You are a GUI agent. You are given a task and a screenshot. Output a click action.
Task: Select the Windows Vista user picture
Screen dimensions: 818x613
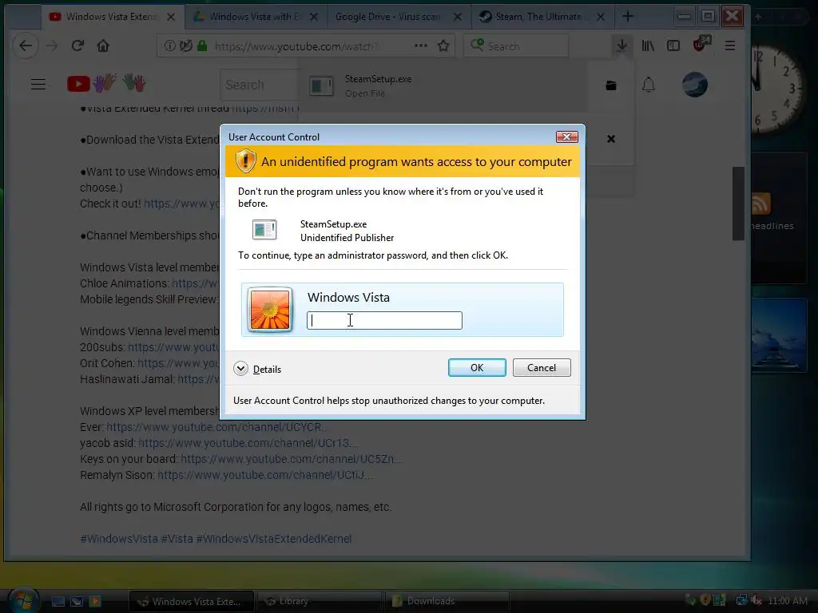[270, 310]
